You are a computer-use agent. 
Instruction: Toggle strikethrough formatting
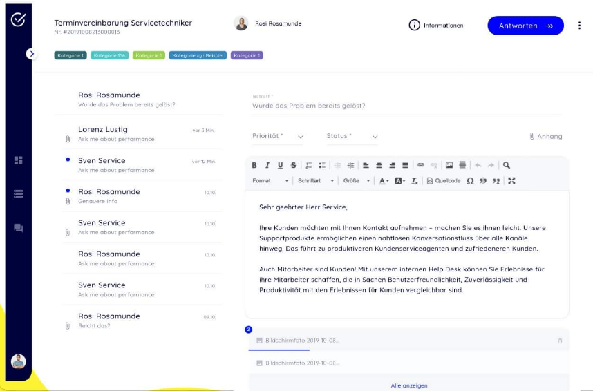pyautogui.click(x=294, y=166)
